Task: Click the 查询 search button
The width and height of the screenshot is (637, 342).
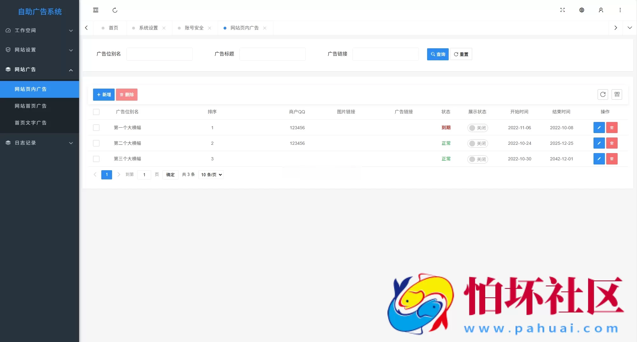Action: click(438, 54)
